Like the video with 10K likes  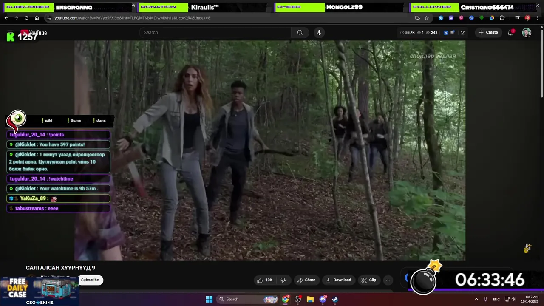(265, 280)
